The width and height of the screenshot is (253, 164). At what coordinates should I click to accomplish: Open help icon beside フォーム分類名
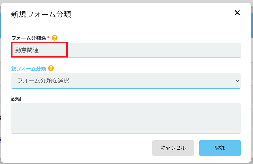(55, 38)
